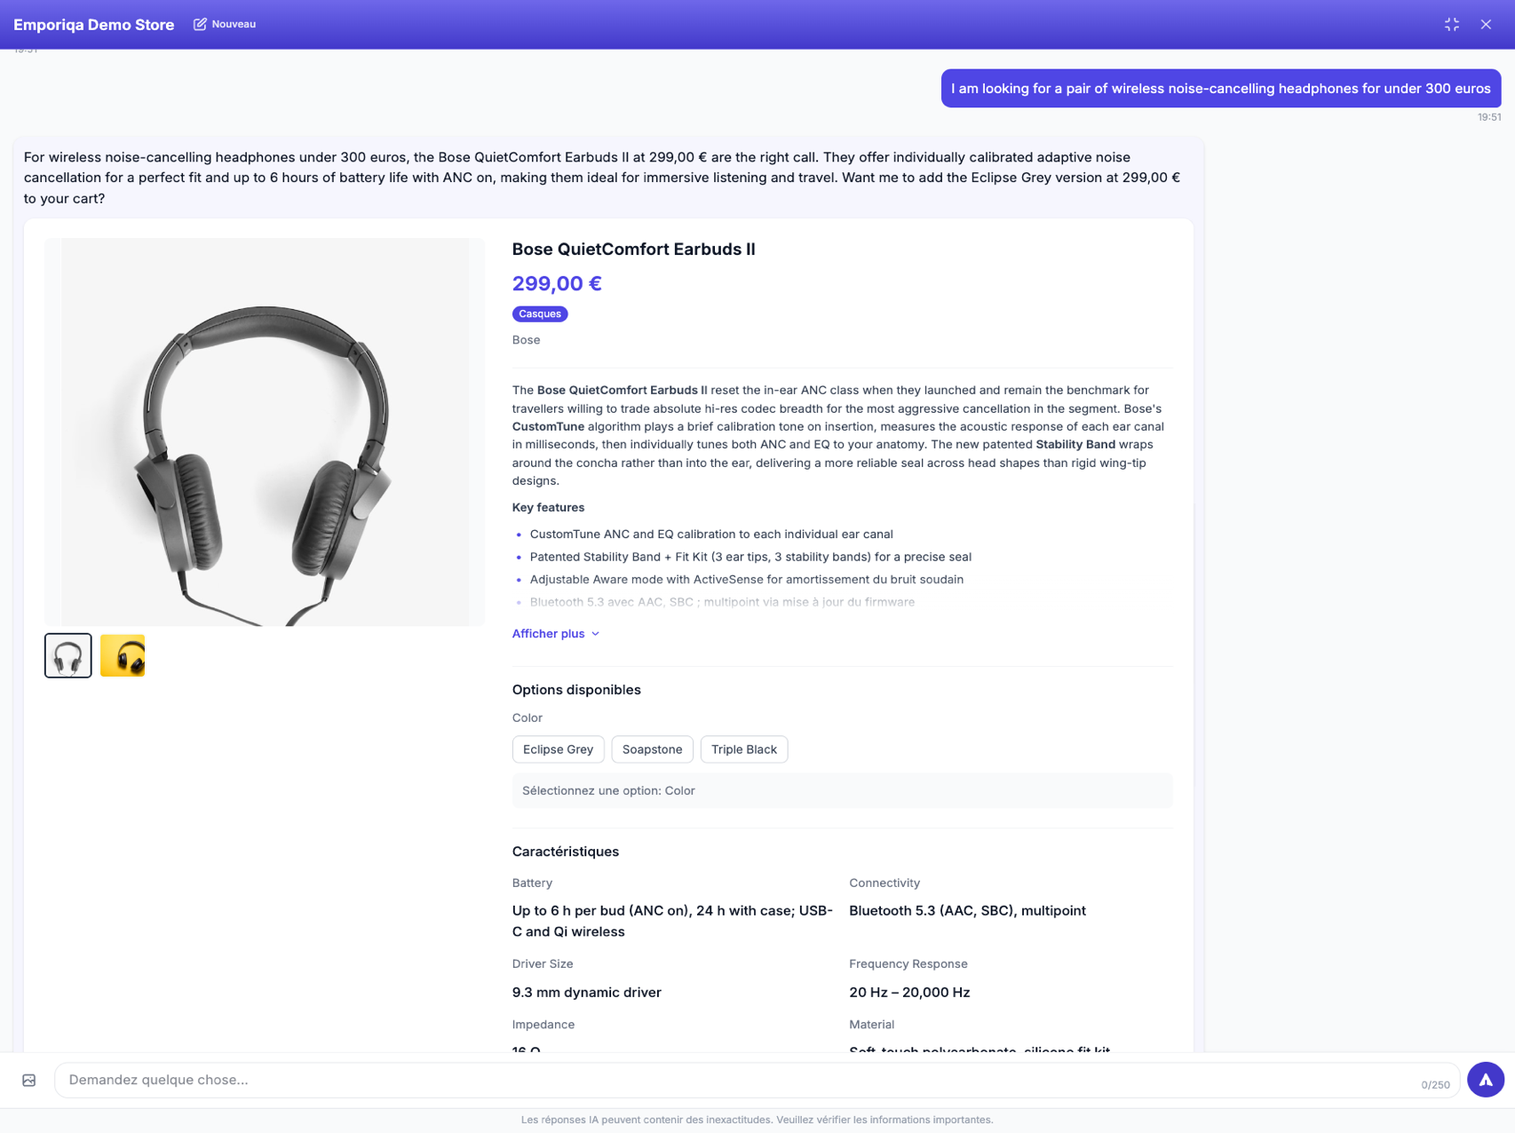Click the Casques category badge
Image resolution: width=1515 pixels, height=1133 pixels.
tap(540, 313)
